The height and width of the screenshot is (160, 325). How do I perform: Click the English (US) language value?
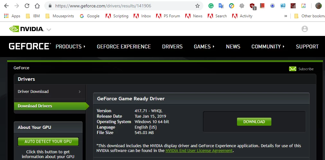pyautogui.click(x=145, y=127)
